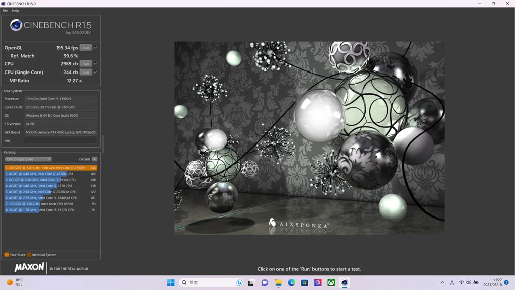The width and height of the screenshot is (515, 290).
Task: Open Microsoft Store from taskbar
Action: coord(304,283)
